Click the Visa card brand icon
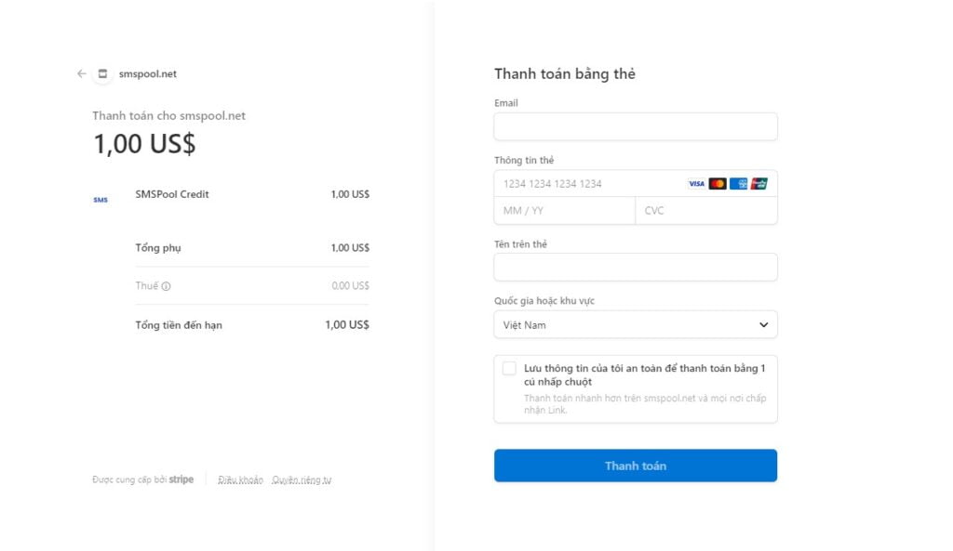The width and height of the screenshot is (953, 551). pos(696,184)
